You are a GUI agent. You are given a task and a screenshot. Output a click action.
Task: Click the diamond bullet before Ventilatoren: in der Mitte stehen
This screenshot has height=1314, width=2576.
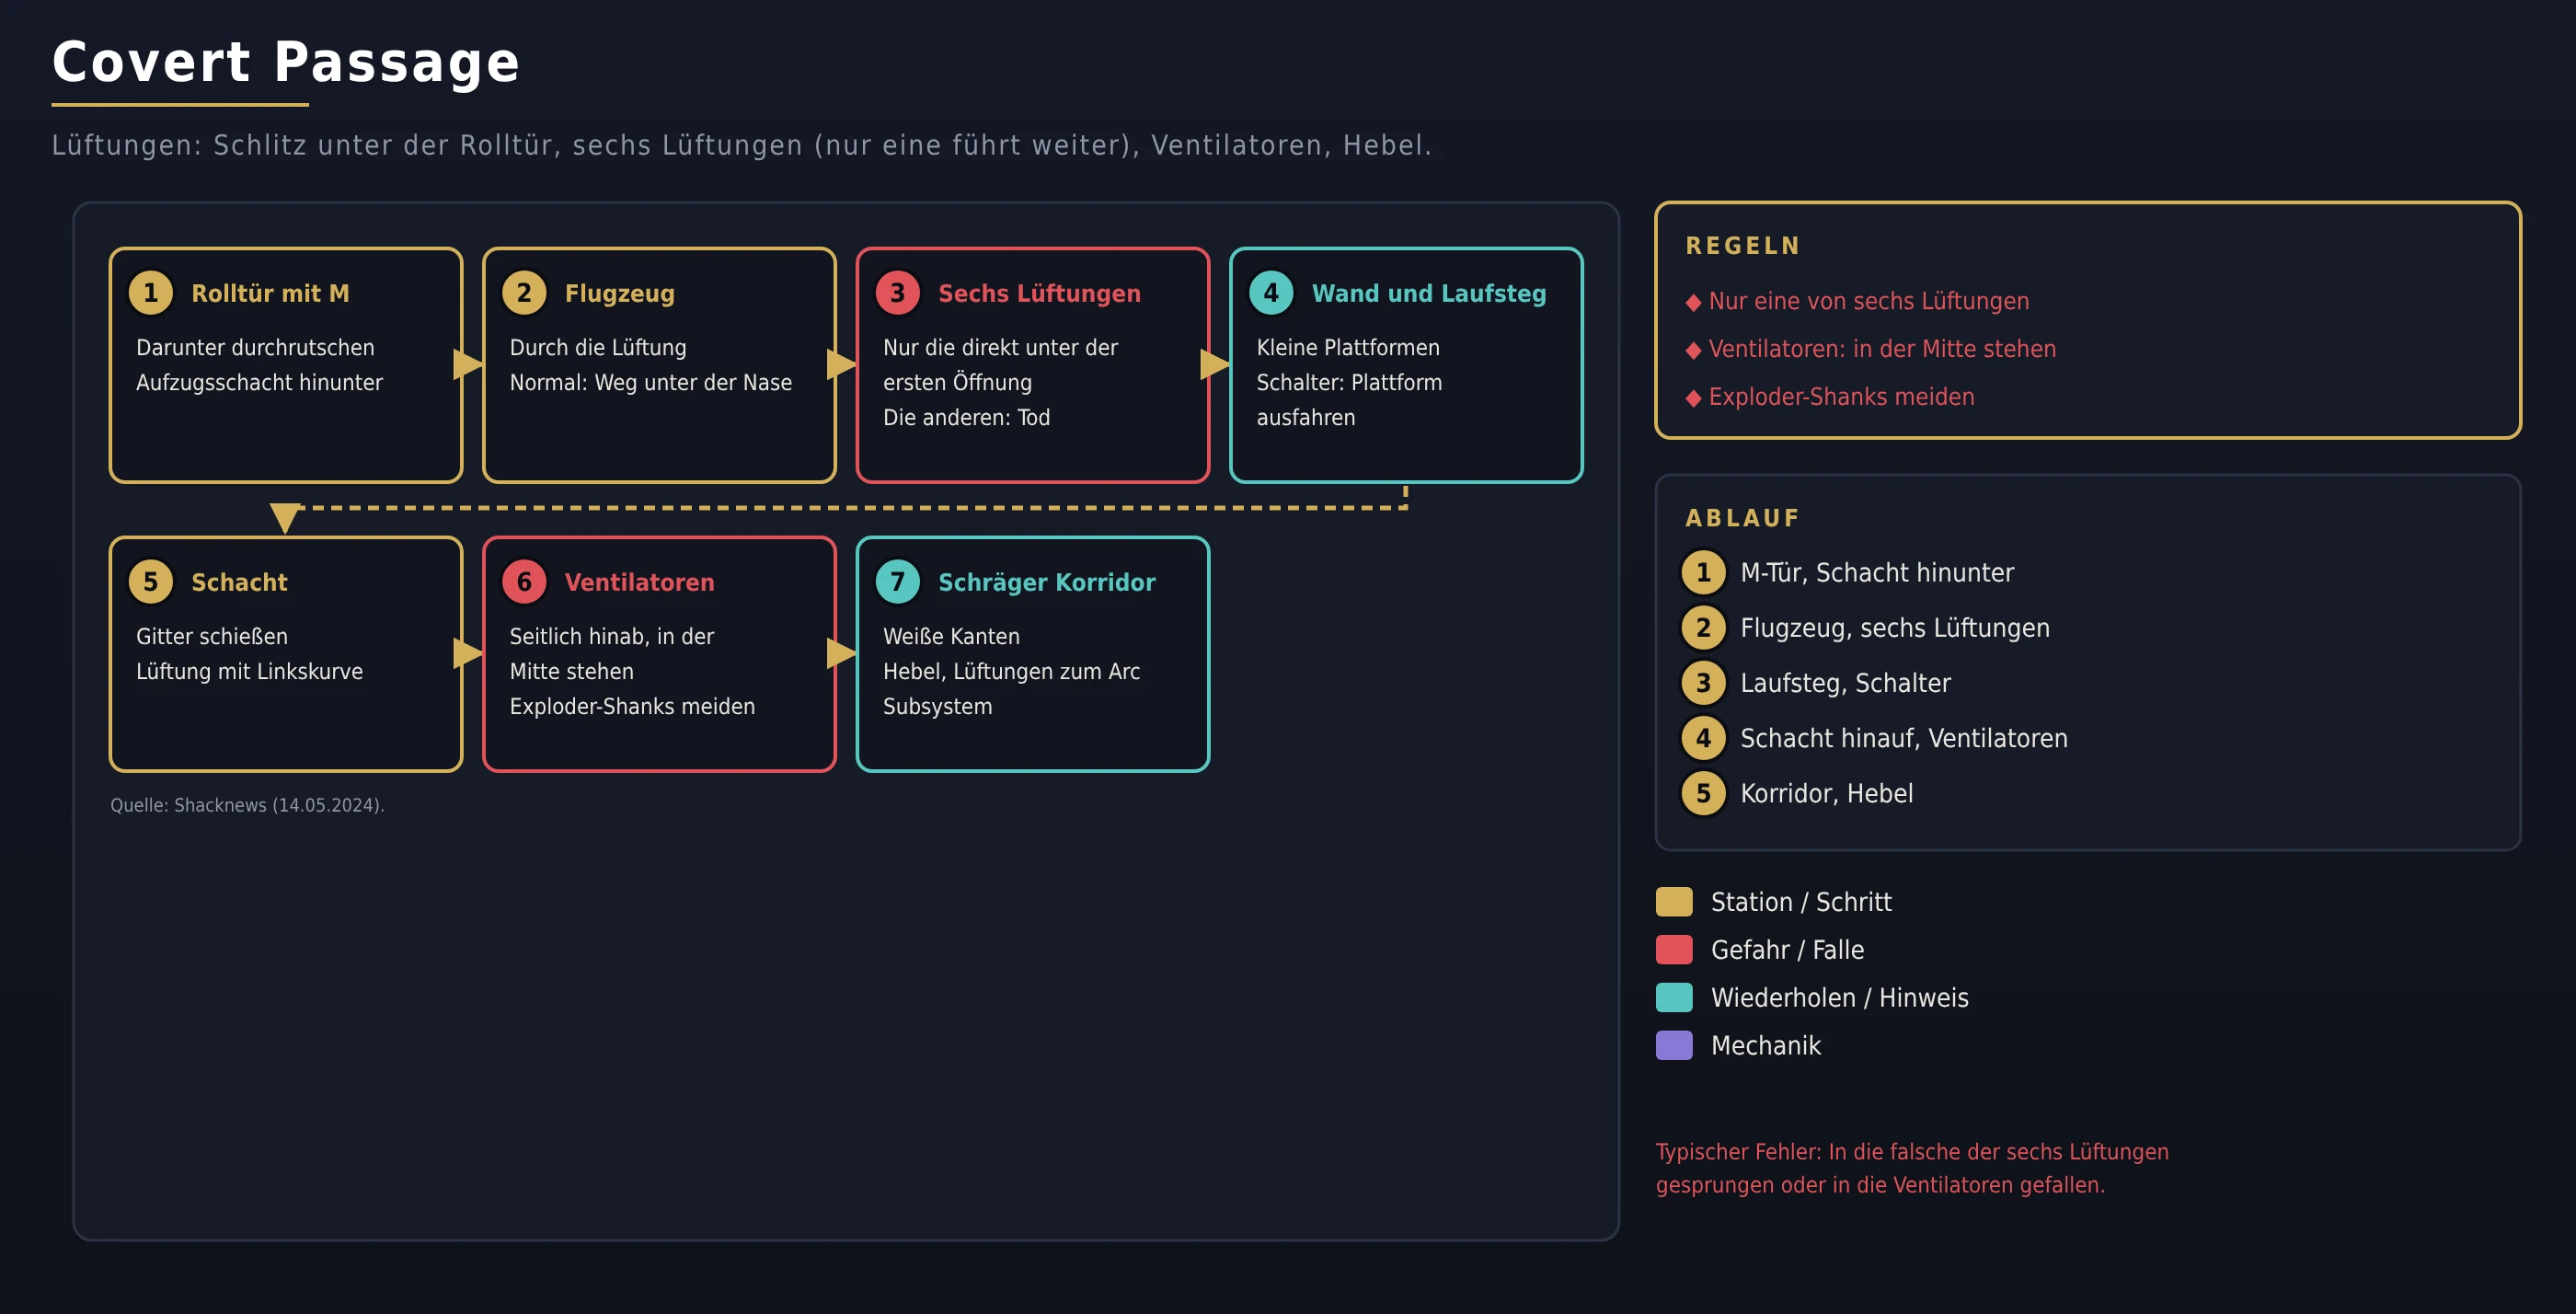tap(1693, 350)
